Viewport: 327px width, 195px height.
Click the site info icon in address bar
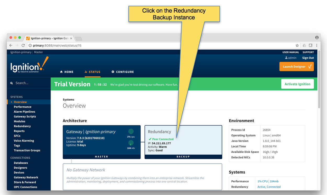[30, 45]
